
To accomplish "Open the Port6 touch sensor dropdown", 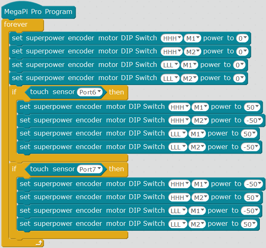I will [91, 92].
